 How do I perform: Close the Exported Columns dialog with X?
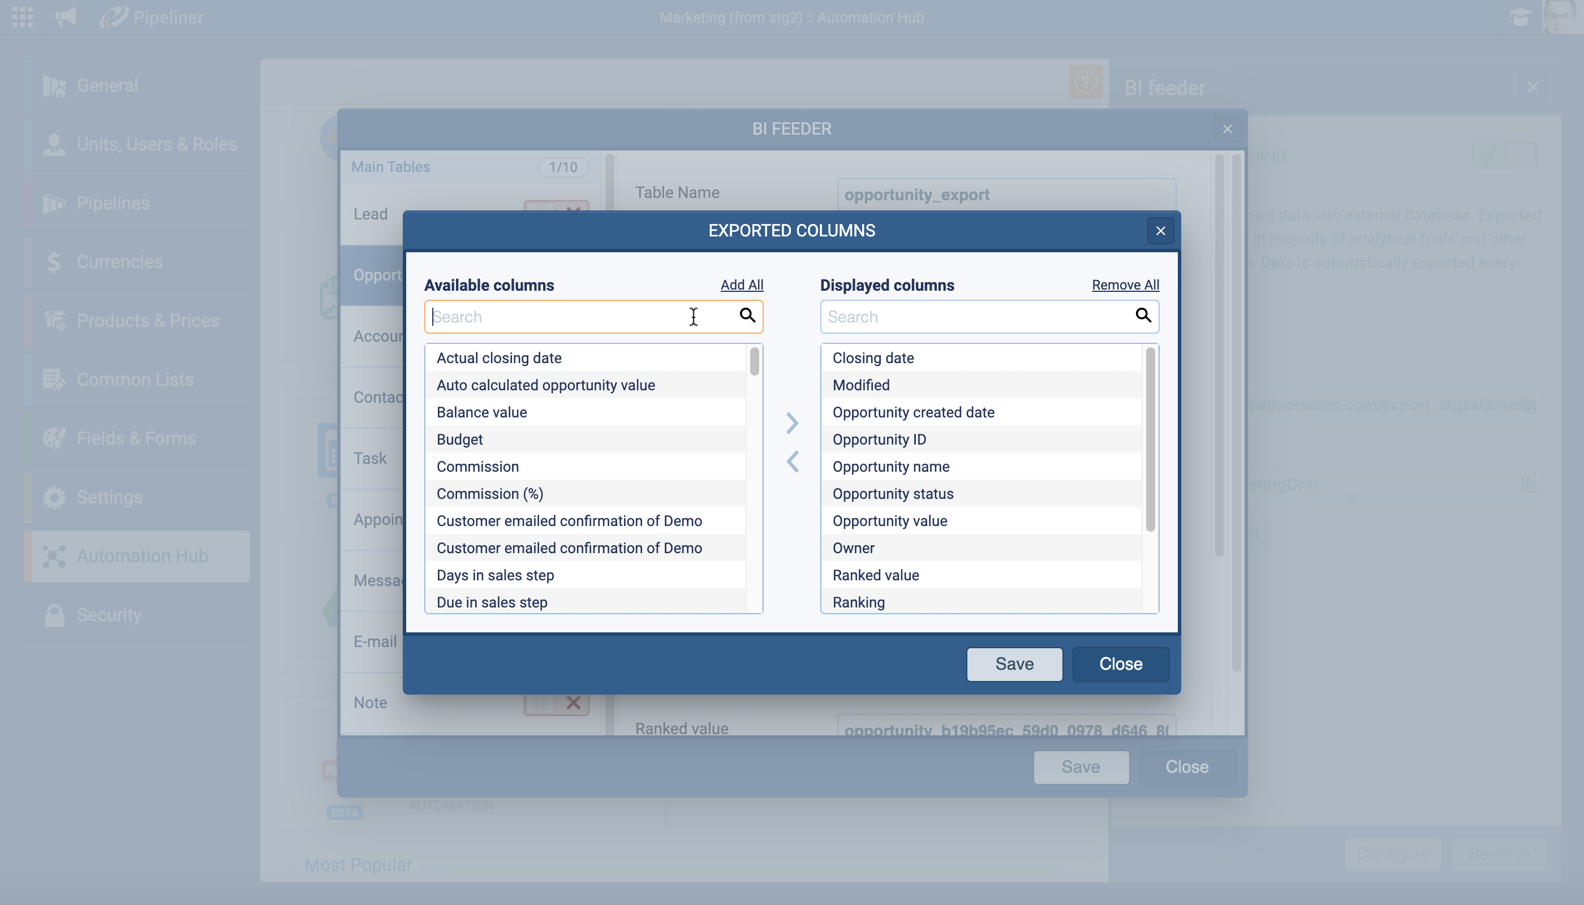coord(1160,231)
